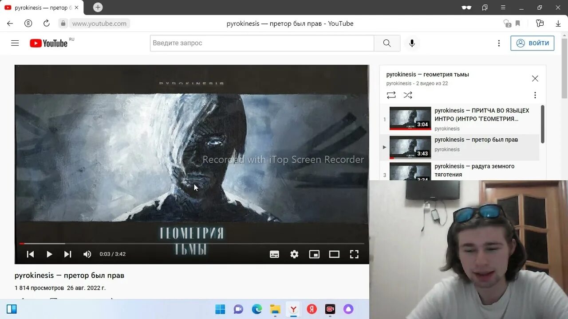Click thumbnail of video with 3:43 duration

(x=410, y=148)
